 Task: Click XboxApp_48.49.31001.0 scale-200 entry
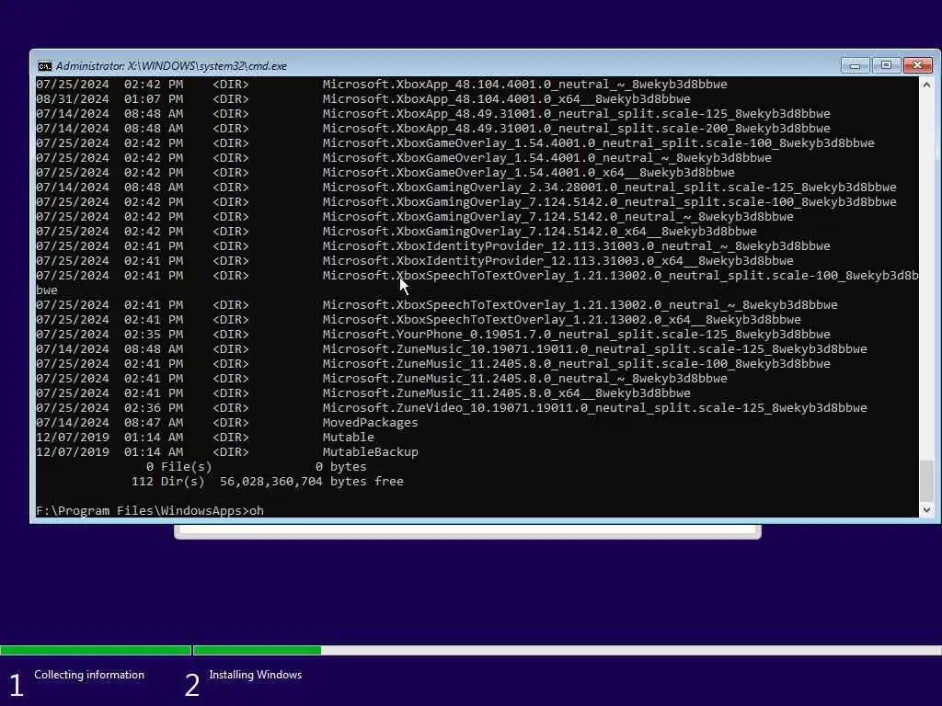click(576, 129)
